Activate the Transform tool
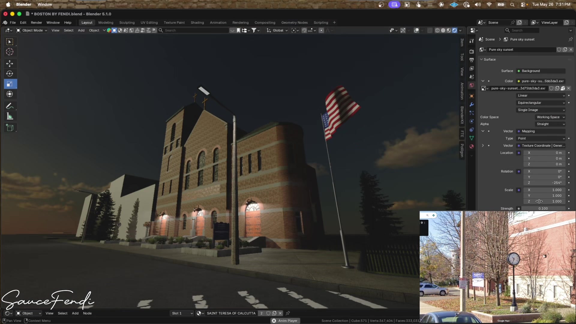This screenshot has width=576, height=324. [x=10, y=94]
